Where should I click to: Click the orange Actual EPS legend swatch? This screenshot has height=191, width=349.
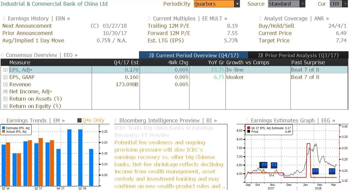(3, 132)
